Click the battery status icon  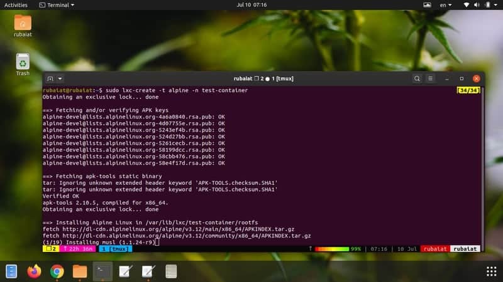click(x=488, y=5)
